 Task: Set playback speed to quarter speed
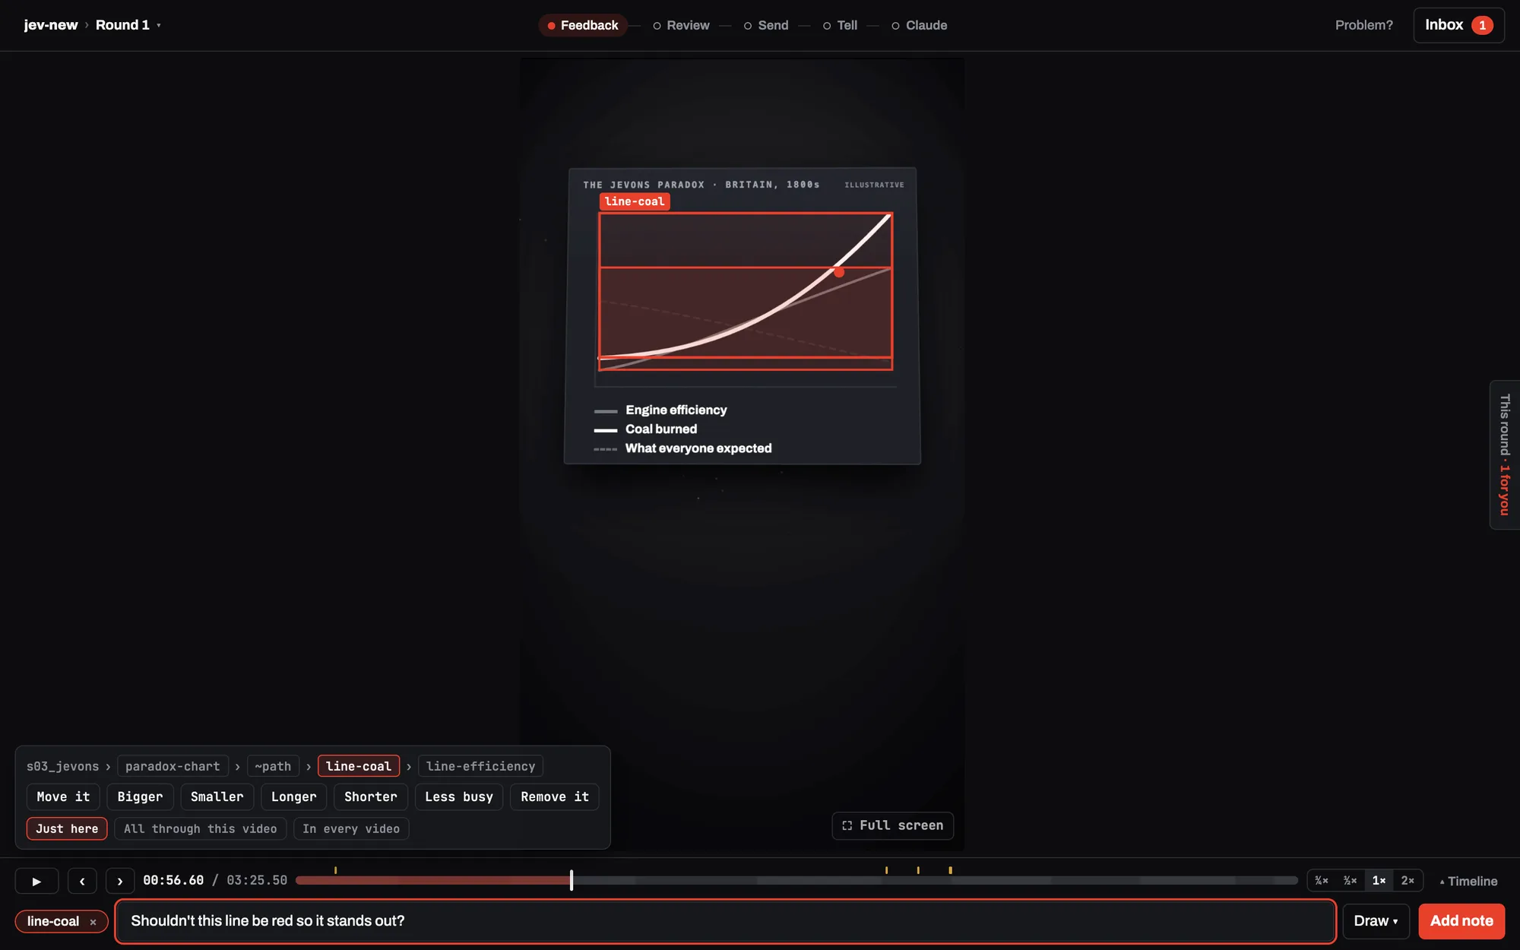pos(1322,881)
